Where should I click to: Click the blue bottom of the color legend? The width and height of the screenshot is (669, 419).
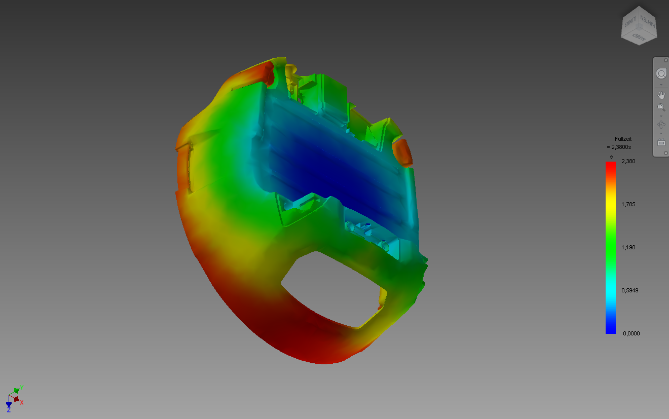pos(610,329)
